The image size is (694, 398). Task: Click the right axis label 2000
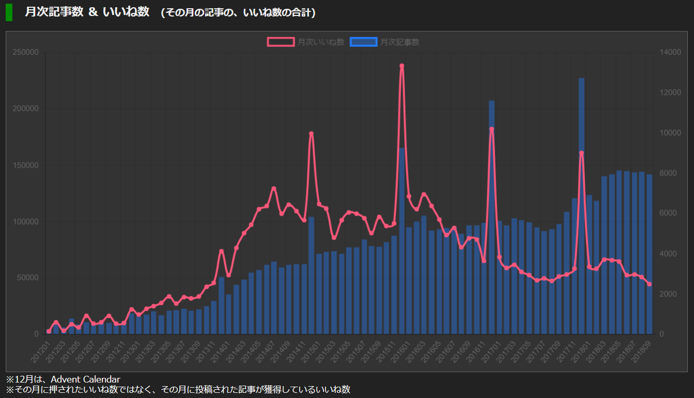pyautogui.click(x=668, y=294)
